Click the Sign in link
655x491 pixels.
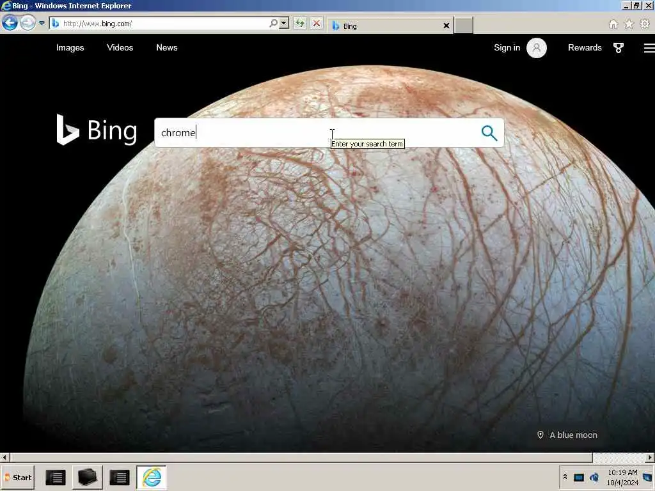pyautogui.click(x=507, y=47)
